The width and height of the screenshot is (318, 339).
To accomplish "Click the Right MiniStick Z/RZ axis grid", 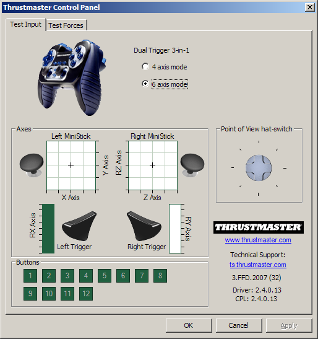I will 153,165.
